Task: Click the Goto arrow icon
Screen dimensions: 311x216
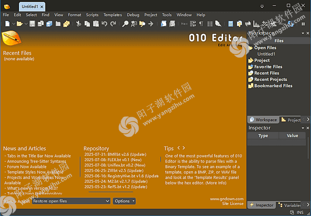Action: (x=151, y=24)
